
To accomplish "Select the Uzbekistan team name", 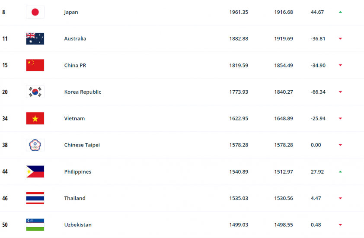I will 78,225.
